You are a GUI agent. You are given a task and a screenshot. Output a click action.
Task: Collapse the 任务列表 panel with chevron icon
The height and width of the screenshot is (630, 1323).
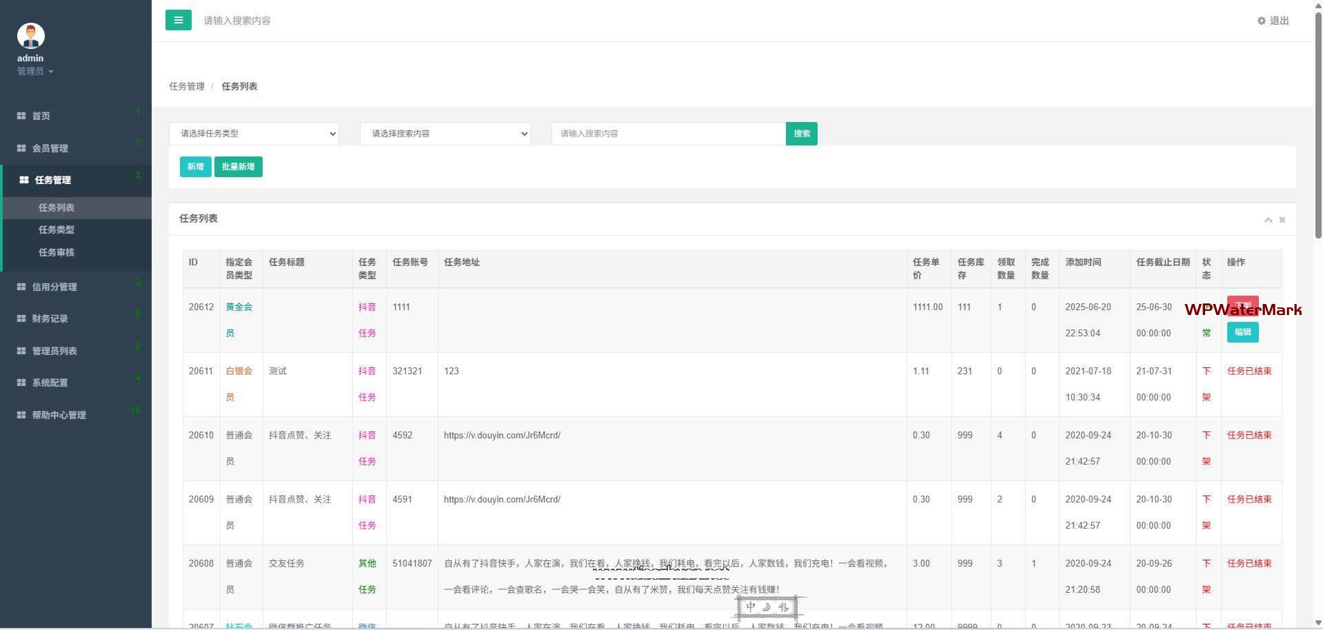(x=1267, y=220)
